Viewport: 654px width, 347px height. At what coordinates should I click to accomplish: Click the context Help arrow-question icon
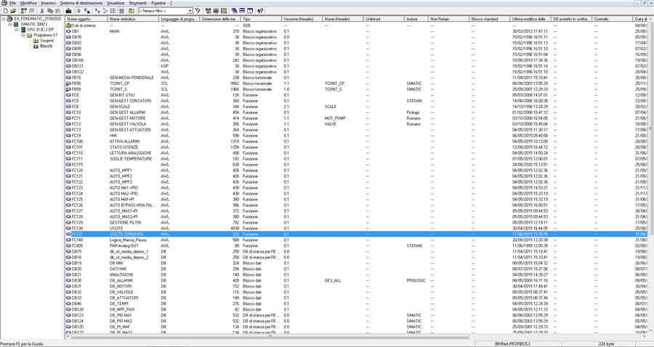[260, 11]
